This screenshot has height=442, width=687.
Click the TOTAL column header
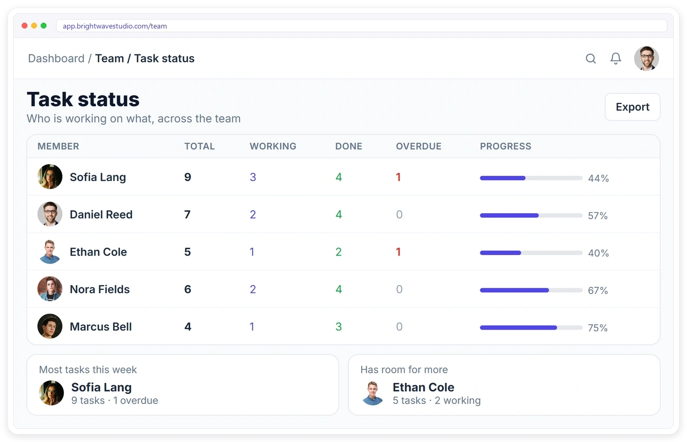(x=200, y=146)
